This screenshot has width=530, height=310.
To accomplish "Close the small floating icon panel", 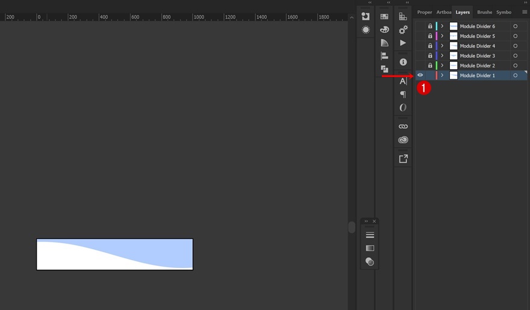I will (374, 221).
